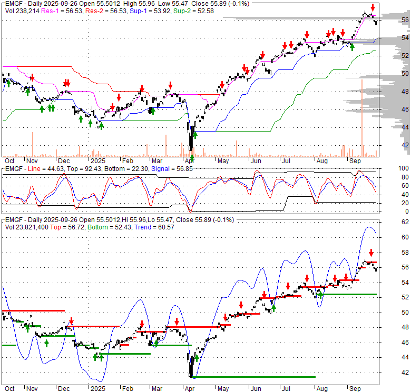Screen dimensions: 411x392
Task: Click the red arrow near 58 in September, bottom chart
Action: point(371,253)
